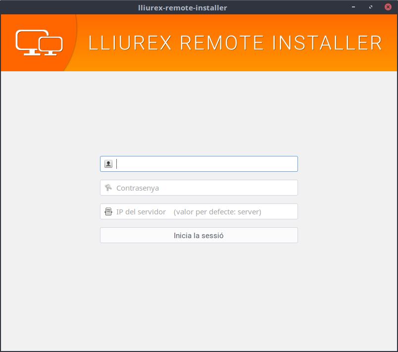Click the key icon beside Contrasenya
Screen dimensions: 398x352
point(108,188)
